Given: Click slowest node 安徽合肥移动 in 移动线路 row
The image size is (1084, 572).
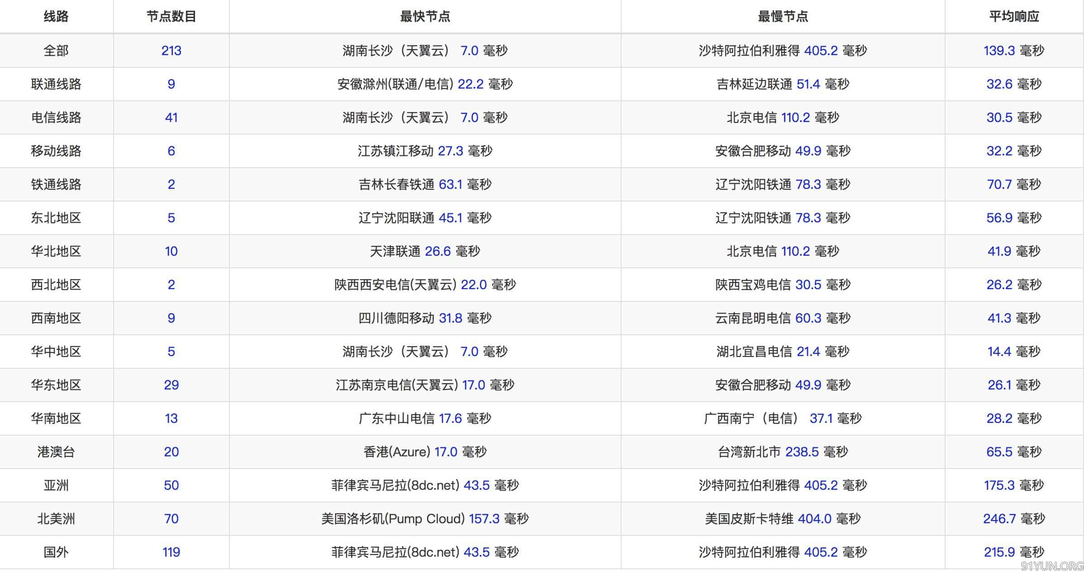Looking at the screenshot, I should pos(783,150).
